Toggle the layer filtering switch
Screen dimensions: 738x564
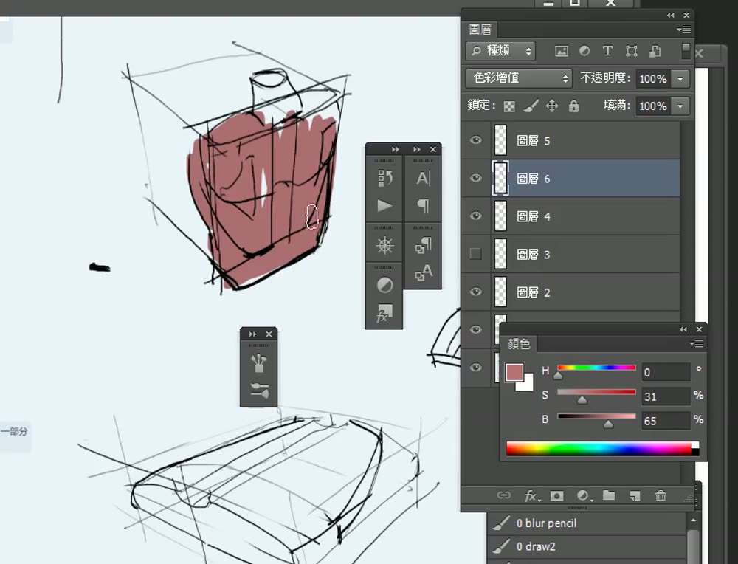tap(686, 51)
